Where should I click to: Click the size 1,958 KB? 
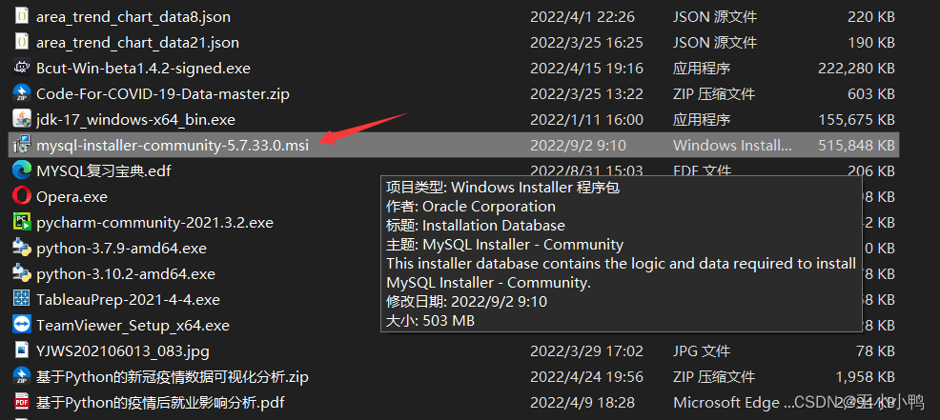(x=865, y=377)
